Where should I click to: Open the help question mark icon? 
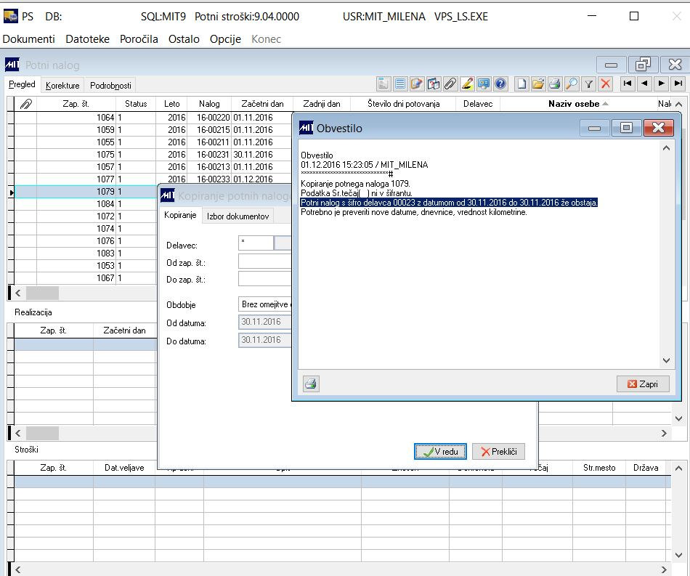click(x=500, y=84)
